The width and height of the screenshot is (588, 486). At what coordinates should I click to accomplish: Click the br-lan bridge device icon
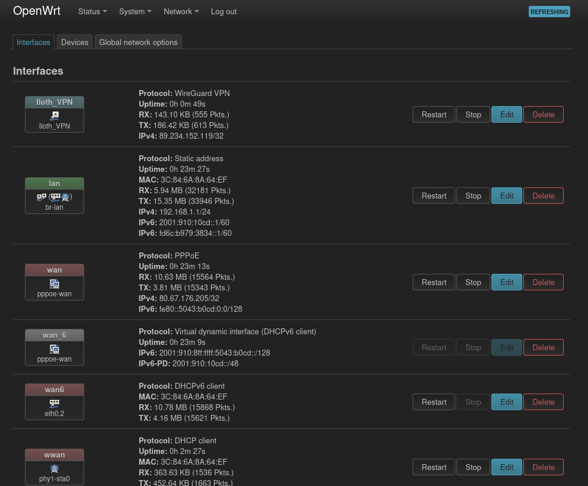[x=40, y=197]
